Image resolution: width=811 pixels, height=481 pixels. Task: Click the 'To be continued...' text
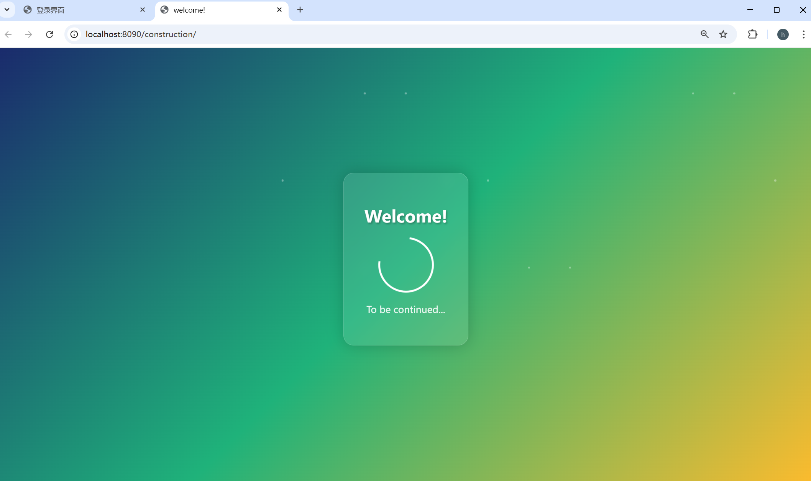(x=405, y=309)
